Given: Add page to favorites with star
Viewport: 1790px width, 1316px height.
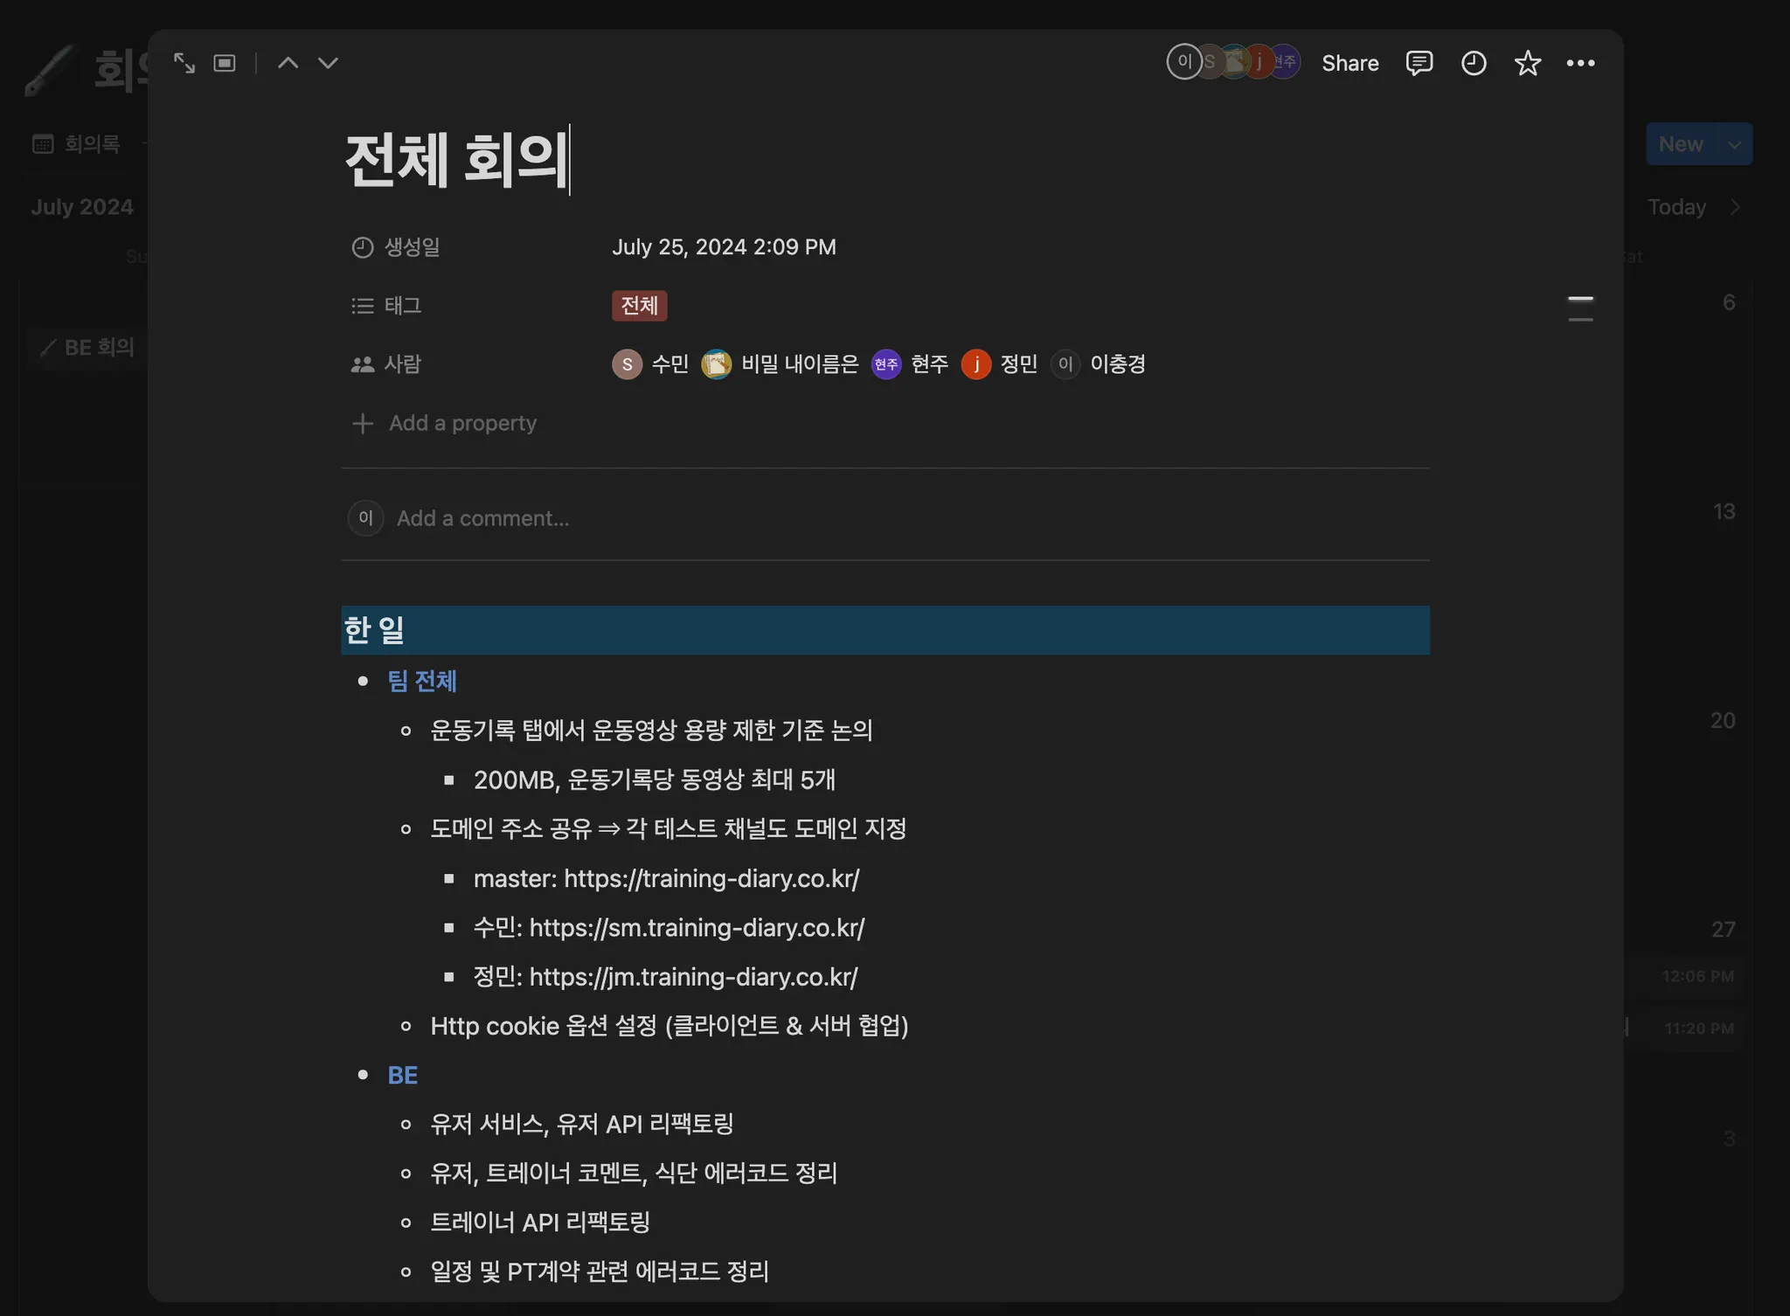Looking at the screenshot, I should coord(1527,63).
